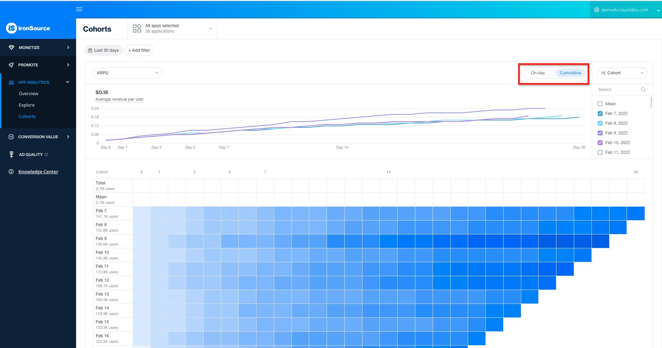
Task: Click in the cohort Search field
Action: coord(619,90)
